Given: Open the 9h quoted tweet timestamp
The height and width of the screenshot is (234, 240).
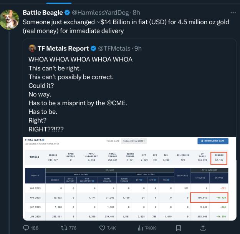Looking at the screenshot, I should coord(138,48).
